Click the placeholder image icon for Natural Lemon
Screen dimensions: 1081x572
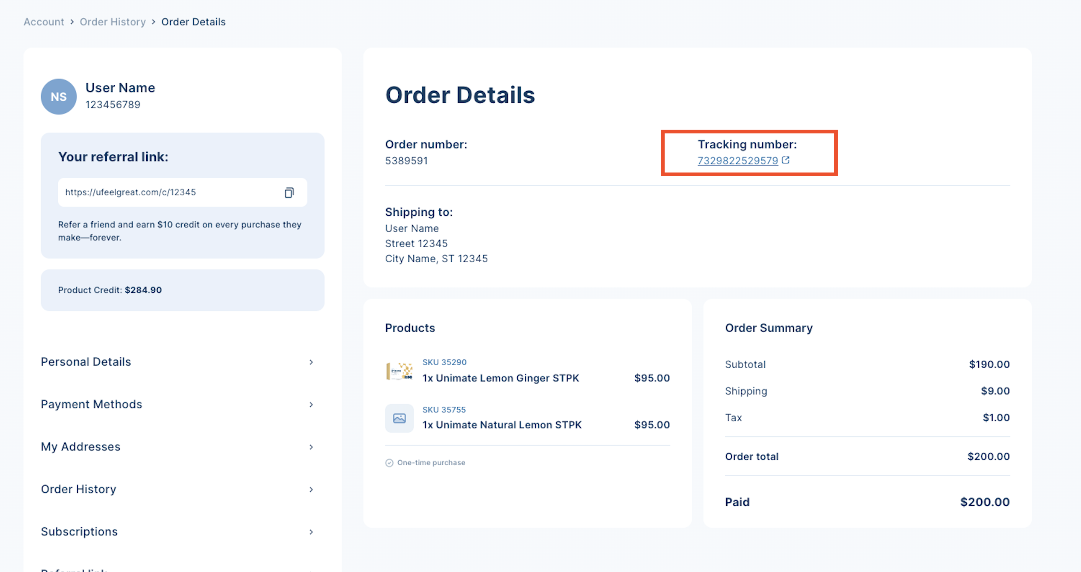(x=399, y=418)
